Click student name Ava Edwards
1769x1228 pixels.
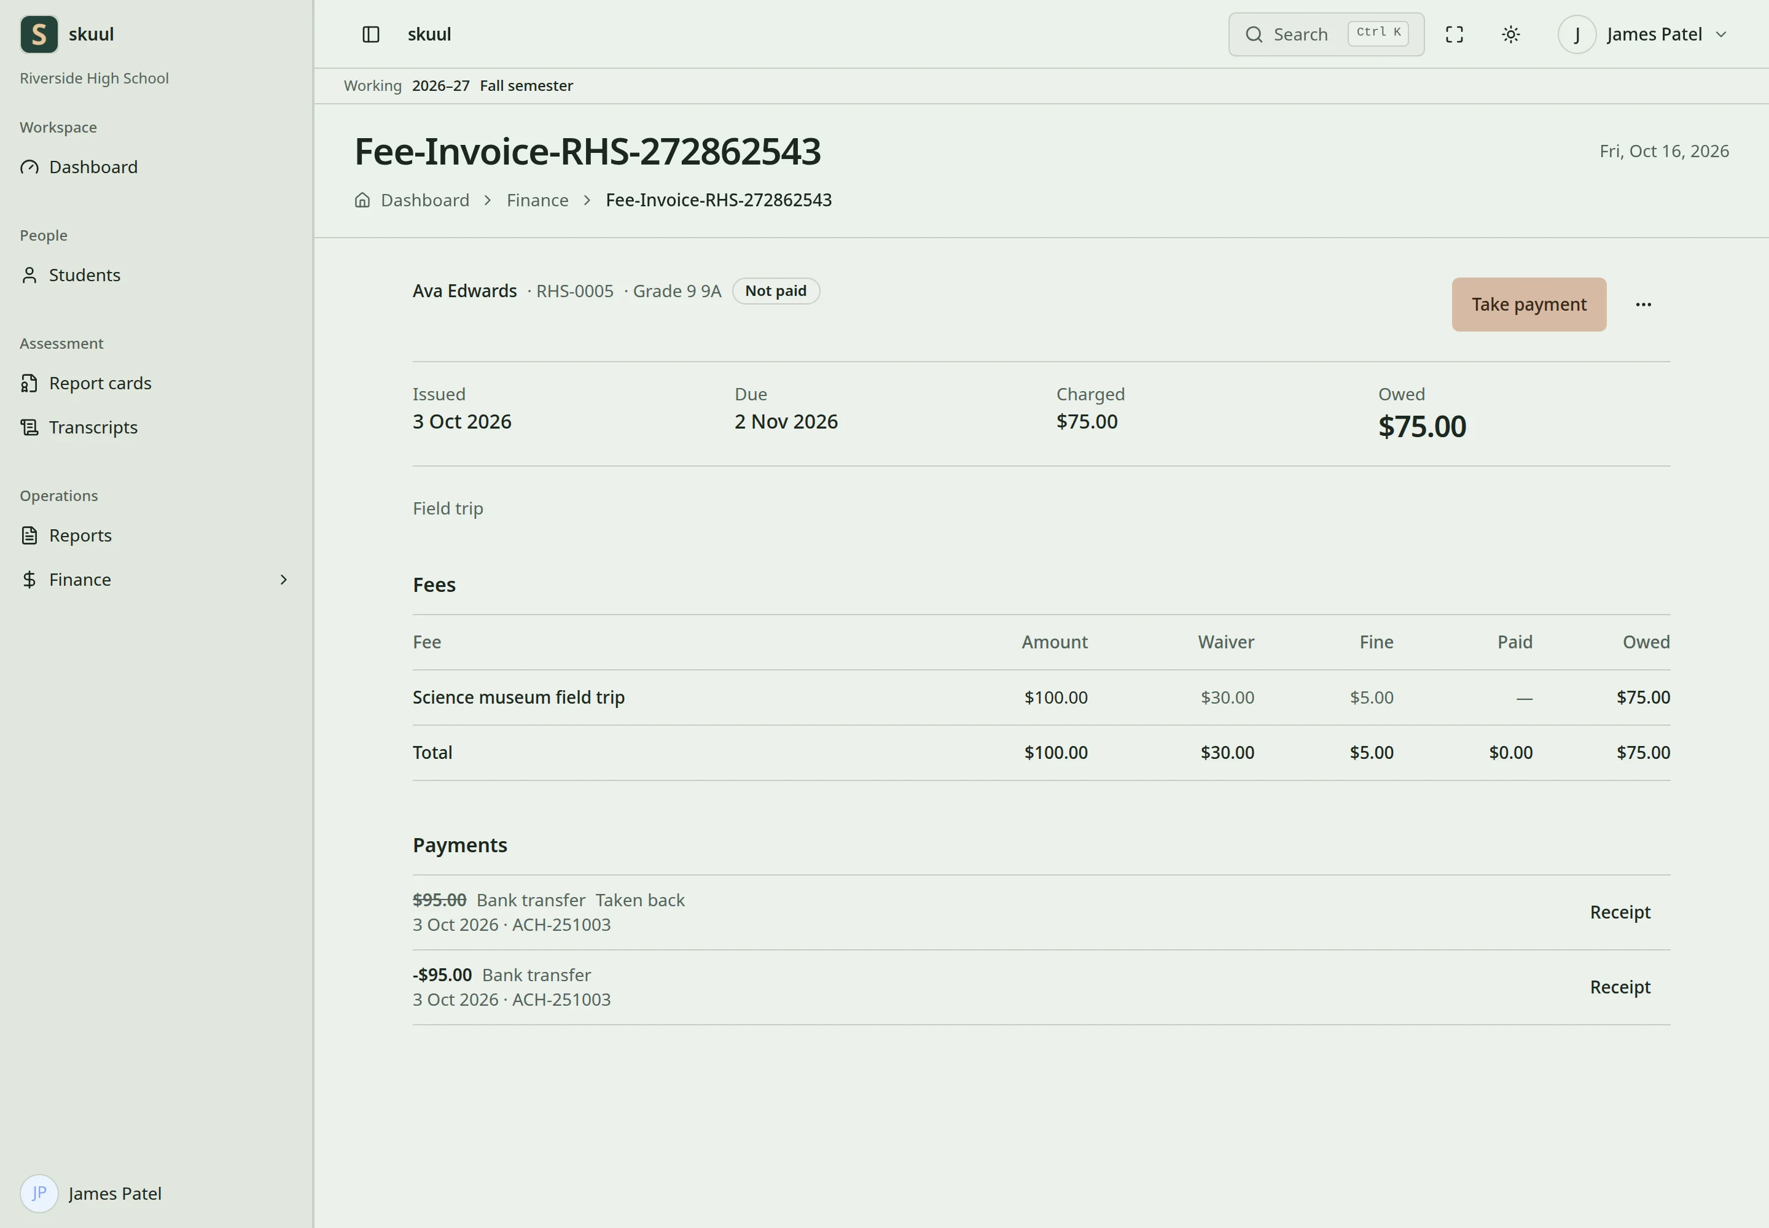464,291
